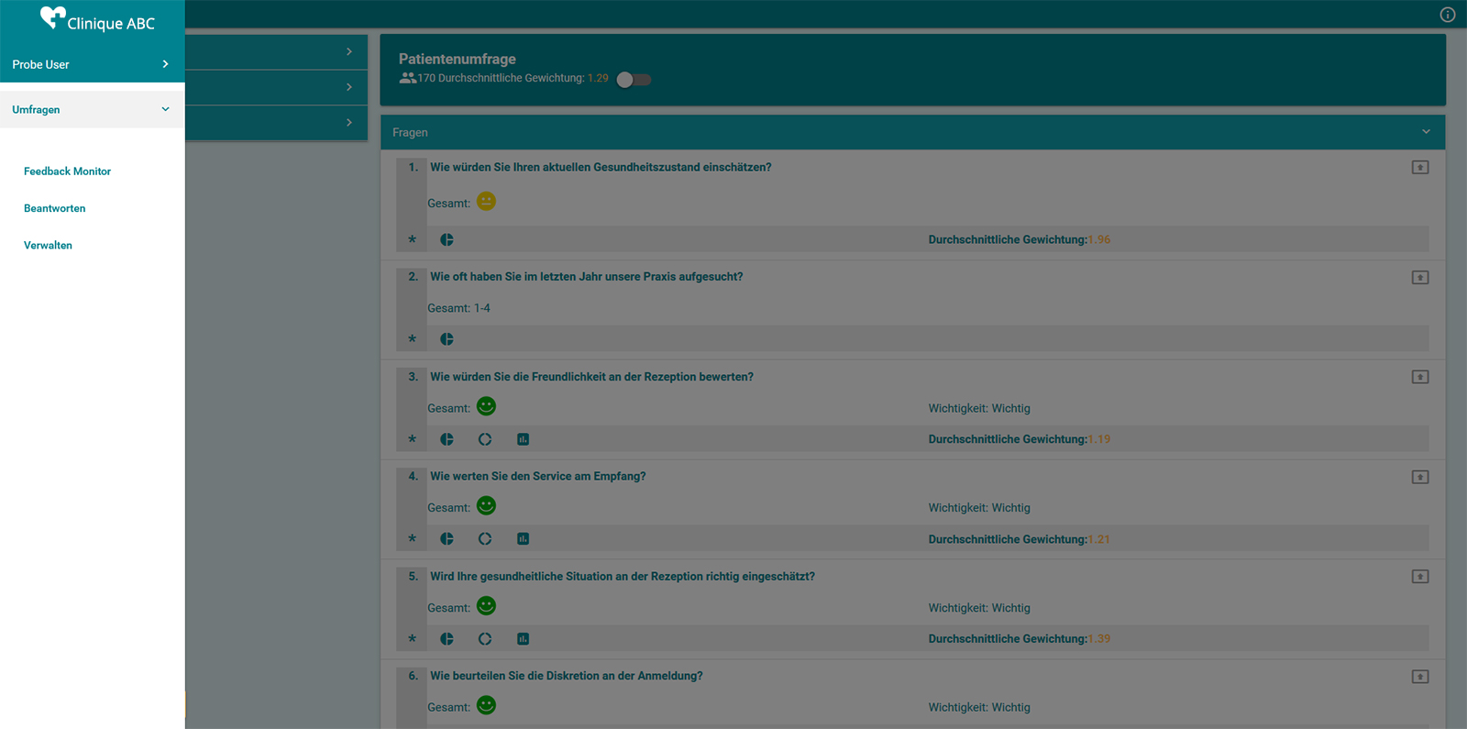Click the upload icon beside question 6
This screenshot has height=729, width=1467.
tap(1420, 677)
